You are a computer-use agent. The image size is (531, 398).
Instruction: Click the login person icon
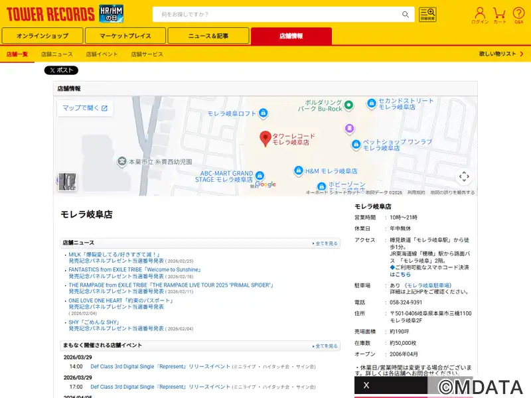[x=480, y=15]
